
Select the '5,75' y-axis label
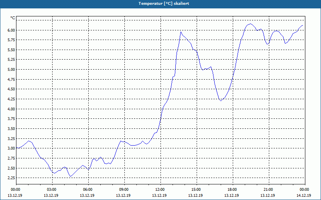pos(11,40)
